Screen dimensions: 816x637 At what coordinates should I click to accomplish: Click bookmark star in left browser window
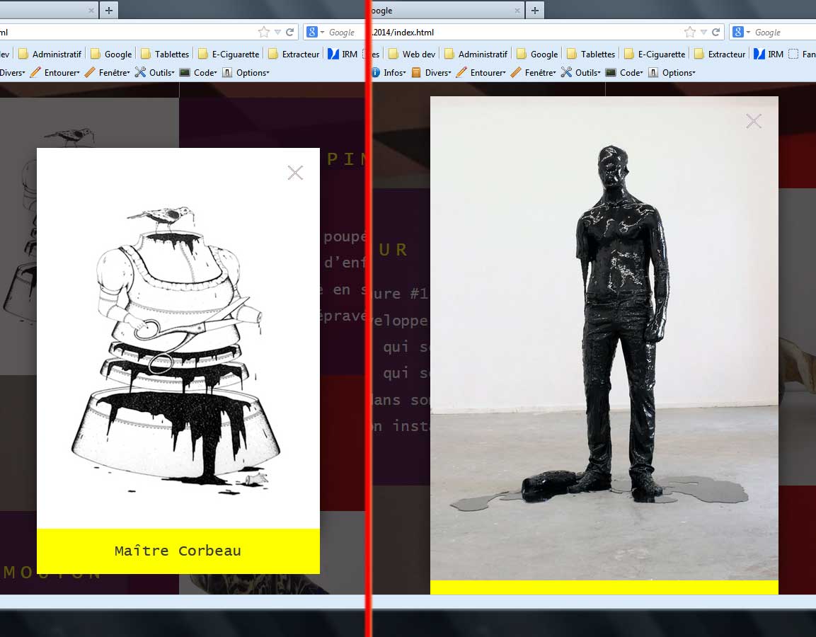(264, 32)
